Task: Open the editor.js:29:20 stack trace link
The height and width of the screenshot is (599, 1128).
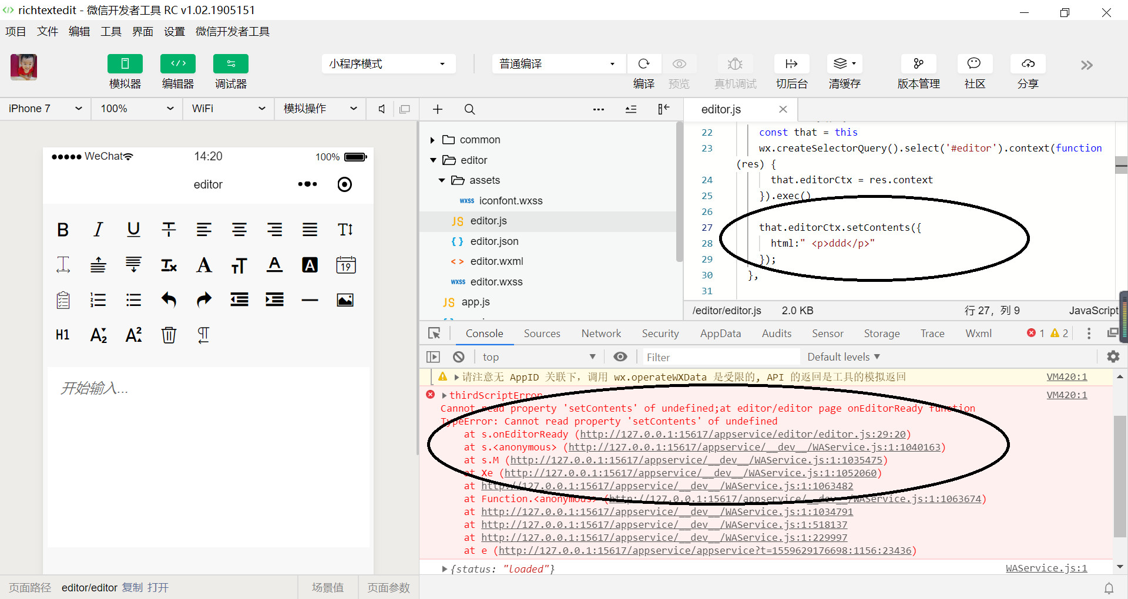Action: tap(743, 435)
